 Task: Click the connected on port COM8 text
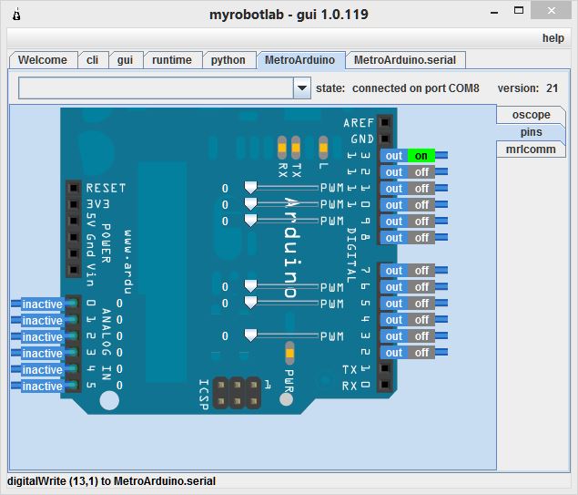415,88
